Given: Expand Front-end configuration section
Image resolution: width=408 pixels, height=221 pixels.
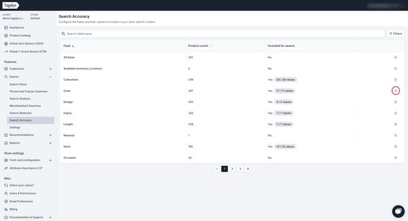Looking at the screenshot, I should click(50, 161).
